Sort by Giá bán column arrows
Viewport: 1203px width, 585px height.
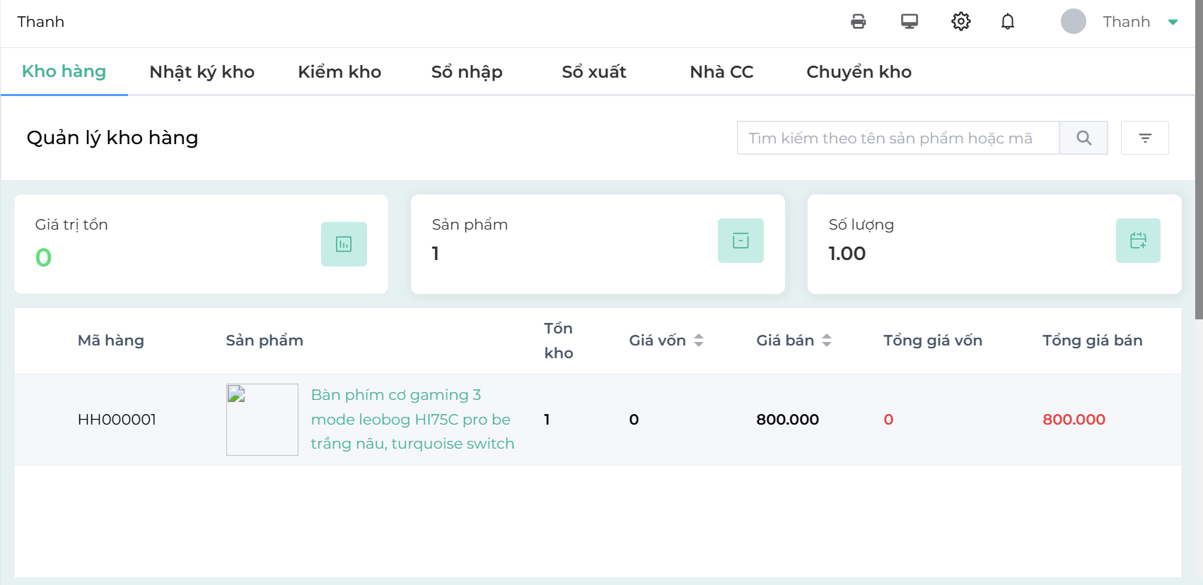pyautogui.click(x=827, y=341)
